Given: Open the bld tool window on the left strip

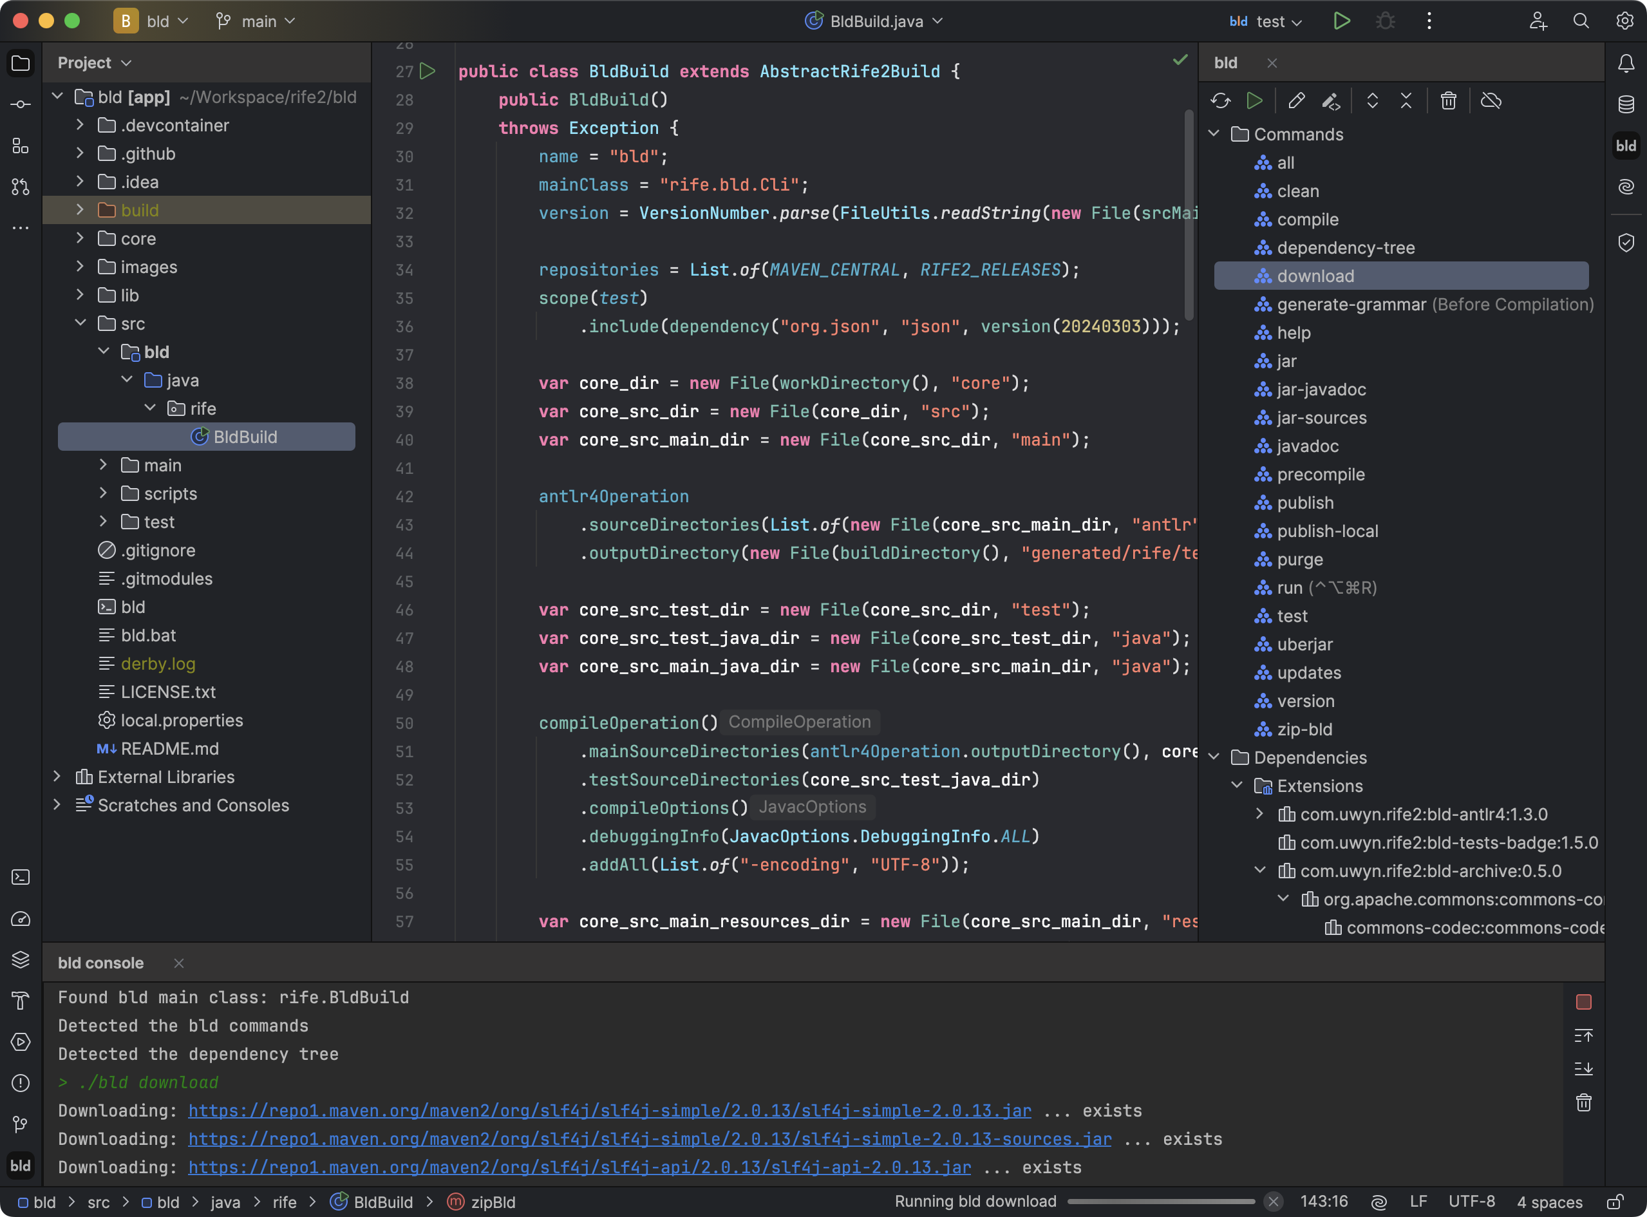Looking at the screenshot, I should tap(21, 1165).
